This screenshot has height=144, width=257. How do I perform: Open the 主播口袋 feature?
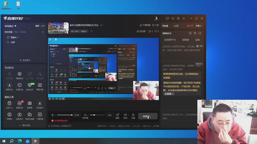[20, 87]
